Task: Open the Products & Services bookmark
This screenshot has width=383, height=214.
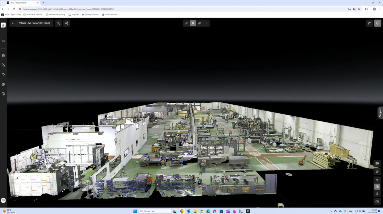Action: [33, 15]
